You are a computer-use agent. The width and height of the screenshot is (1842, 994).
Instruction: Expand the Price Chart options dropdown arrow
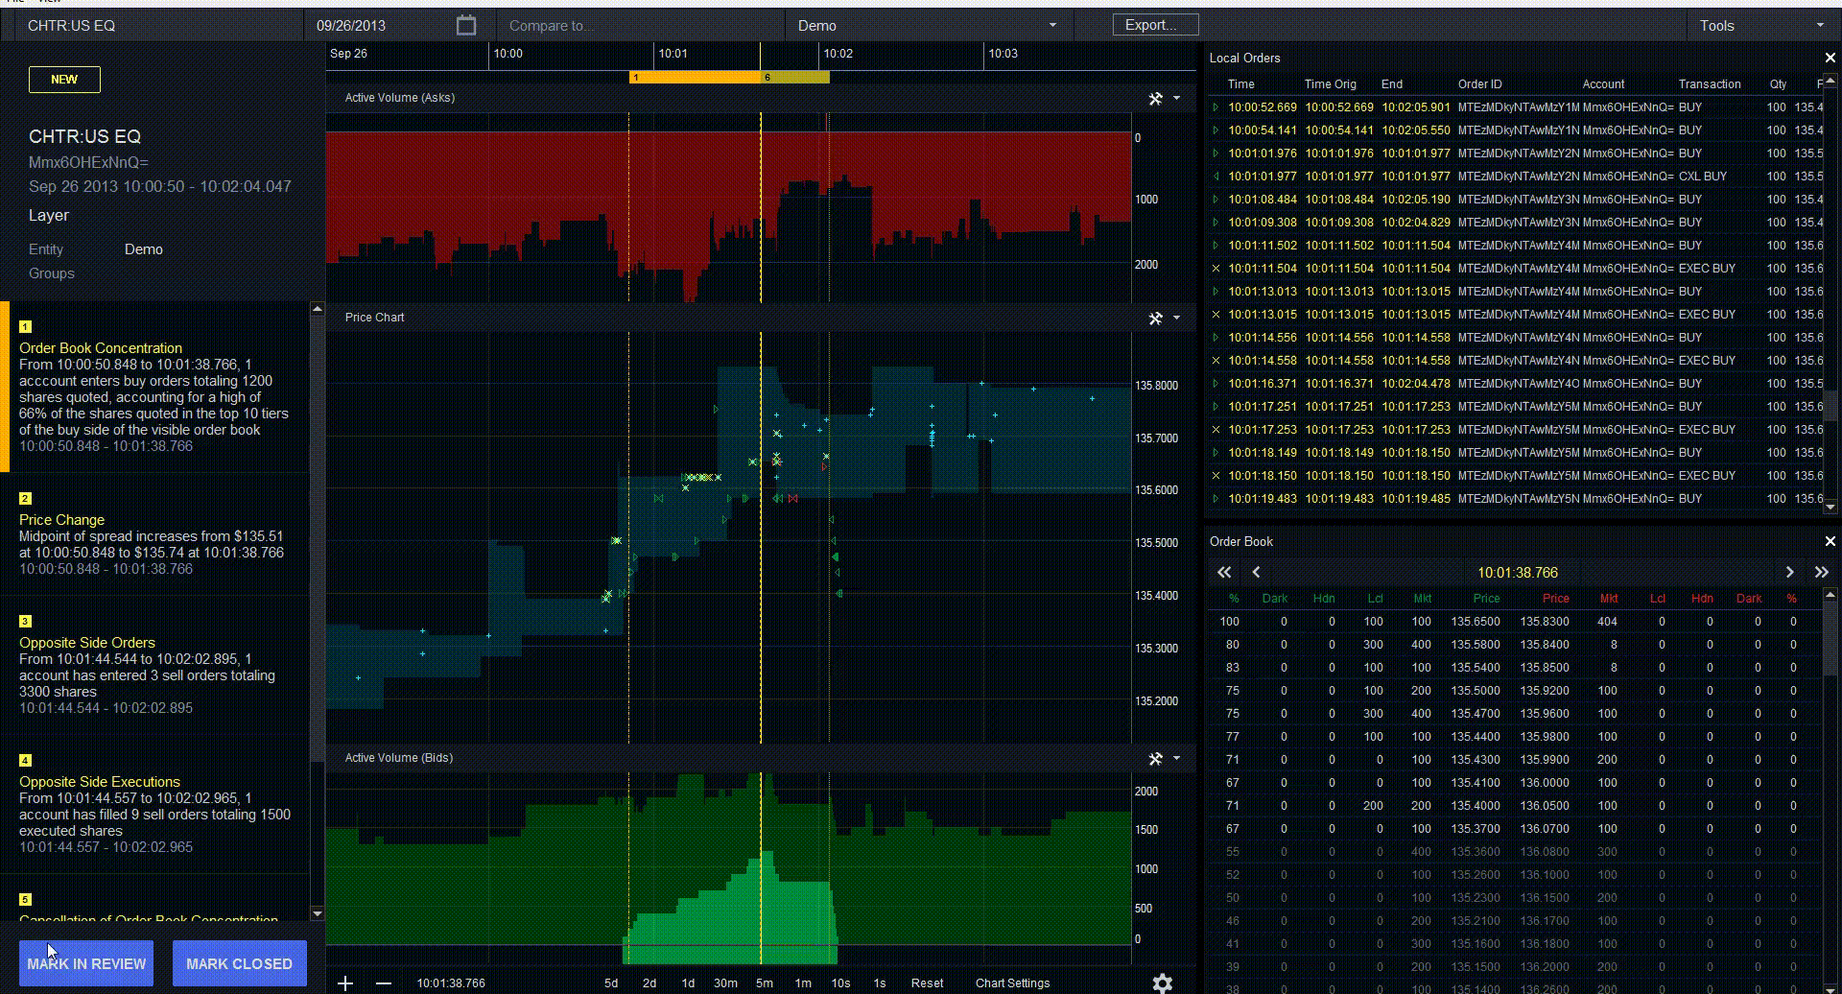[x=1177, y=318]
